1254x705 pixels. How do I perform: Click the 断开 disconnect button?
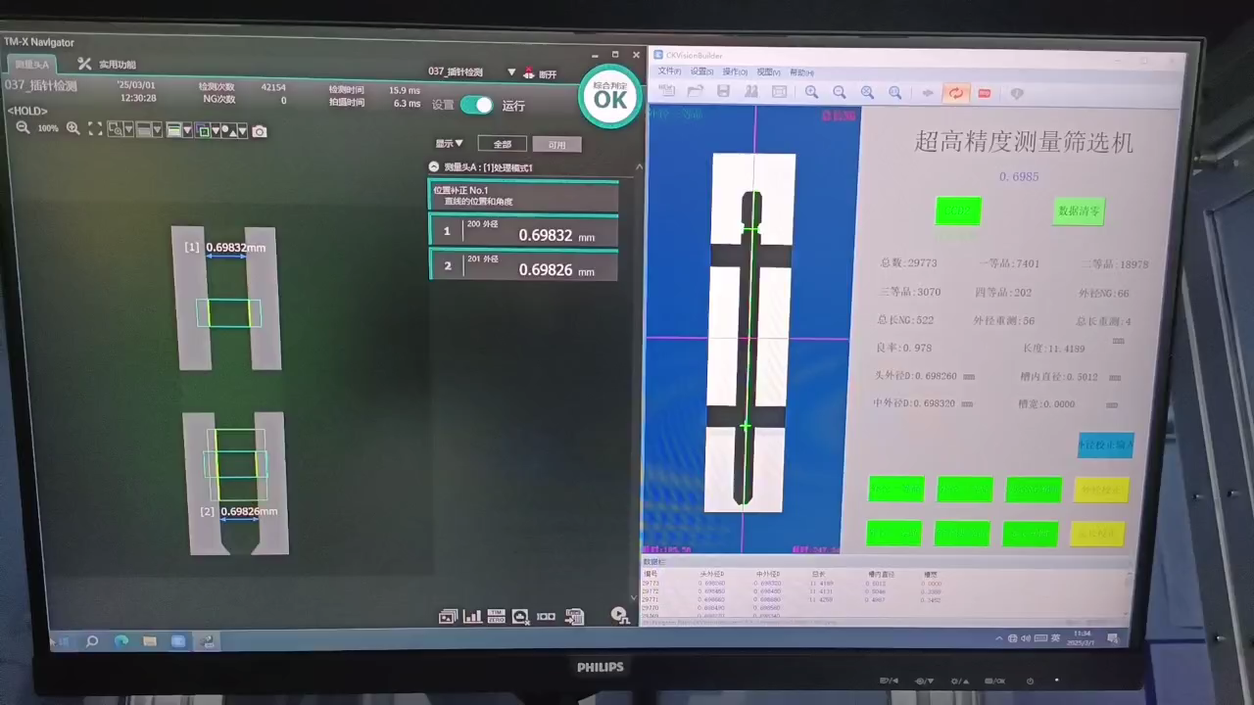click(x=540, y=73)
